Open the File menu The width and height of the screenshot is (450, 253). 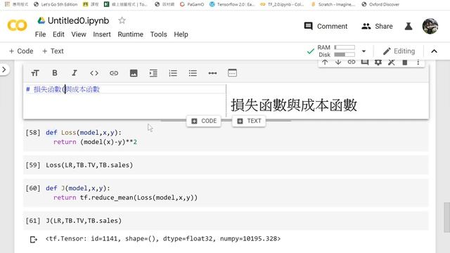pyautogui.click(x=41, y=34)
